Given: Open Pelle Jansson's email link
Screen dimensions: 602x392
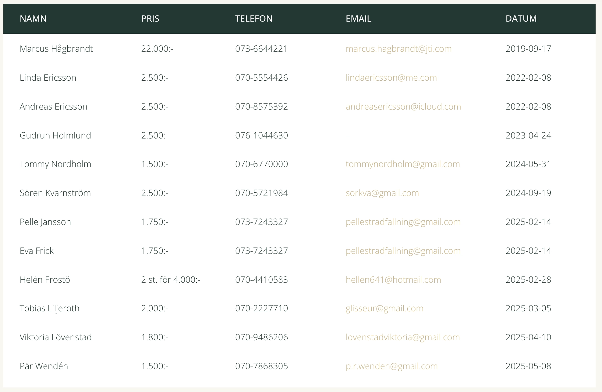Looking at the screenshot, I should (403, 222).
